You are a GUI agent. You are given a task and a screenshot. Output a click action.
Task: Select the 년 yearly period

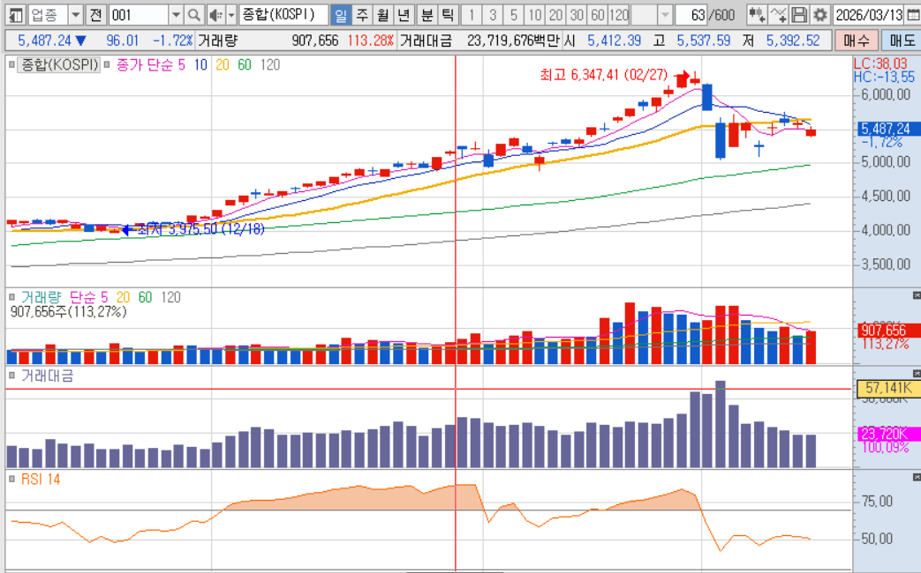point(404,15)
